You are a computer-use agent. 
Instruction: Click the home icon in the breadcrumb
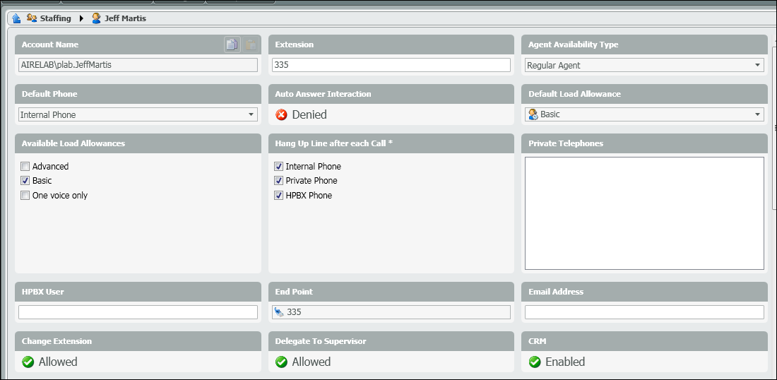[x=16, y=18]
